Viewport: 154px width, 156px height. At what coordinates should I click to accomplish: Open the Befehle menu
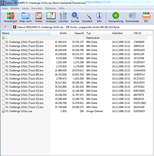coord(15,8)
